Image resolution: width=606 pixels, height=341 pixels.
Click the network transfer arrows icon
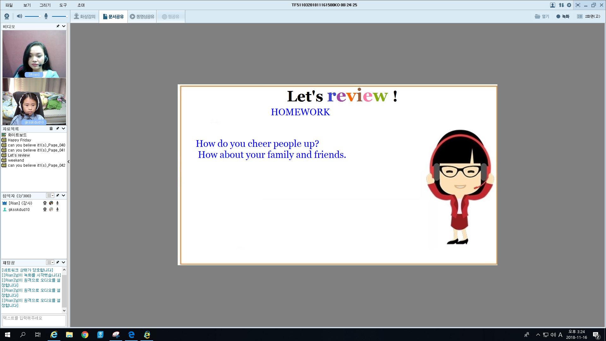(561, 5)
